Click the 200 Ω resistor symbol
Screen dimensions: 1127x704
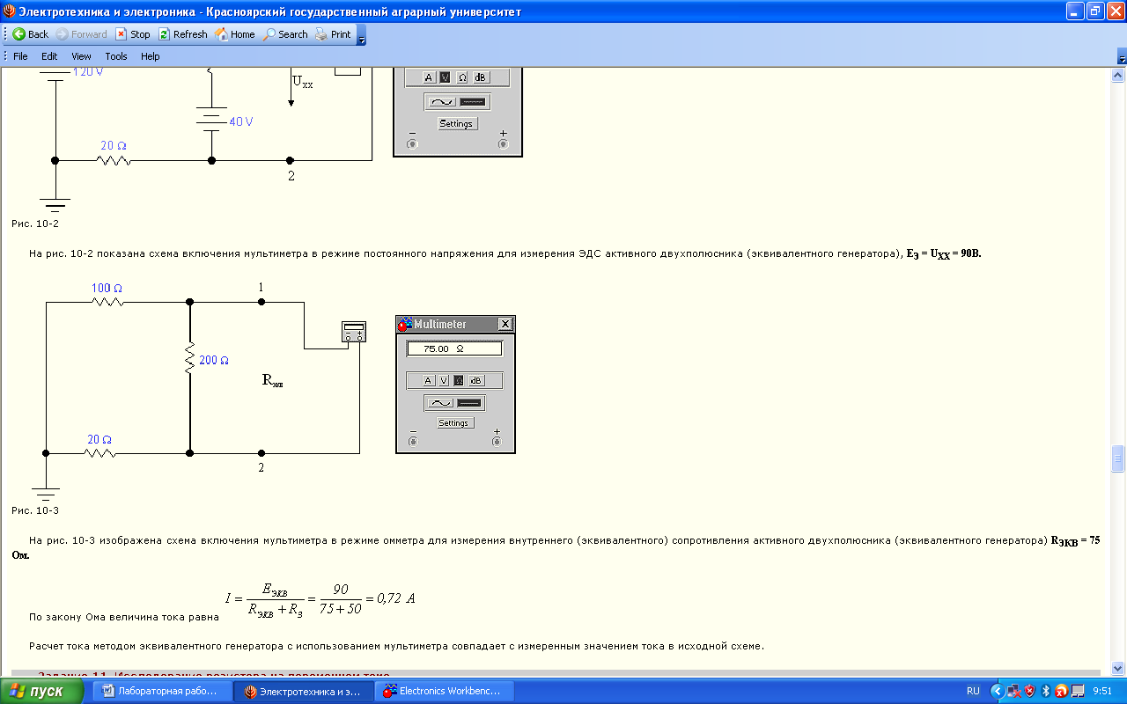click(x=189, y=360)
